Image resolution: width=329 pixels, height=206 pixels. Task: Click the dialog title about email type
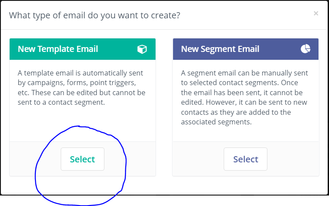click(95, 15)
